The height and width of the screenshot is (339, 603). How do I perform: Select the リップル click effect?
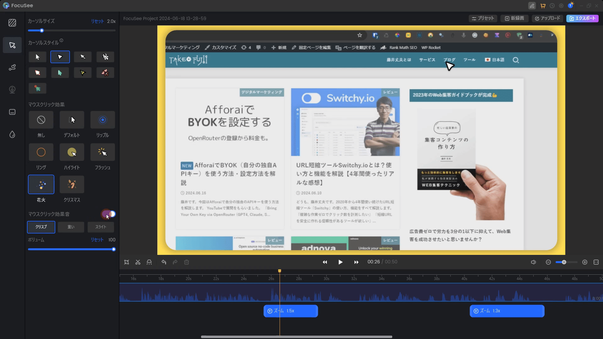click(x=102, y=120)
